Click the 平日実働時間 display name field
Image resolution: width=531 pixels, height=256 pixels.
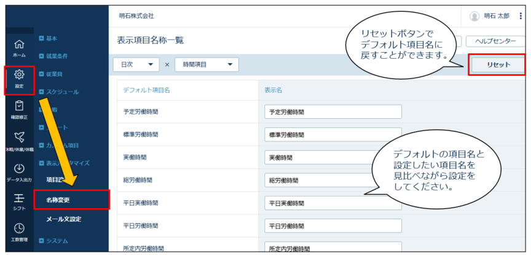click(x=333, y=203)
